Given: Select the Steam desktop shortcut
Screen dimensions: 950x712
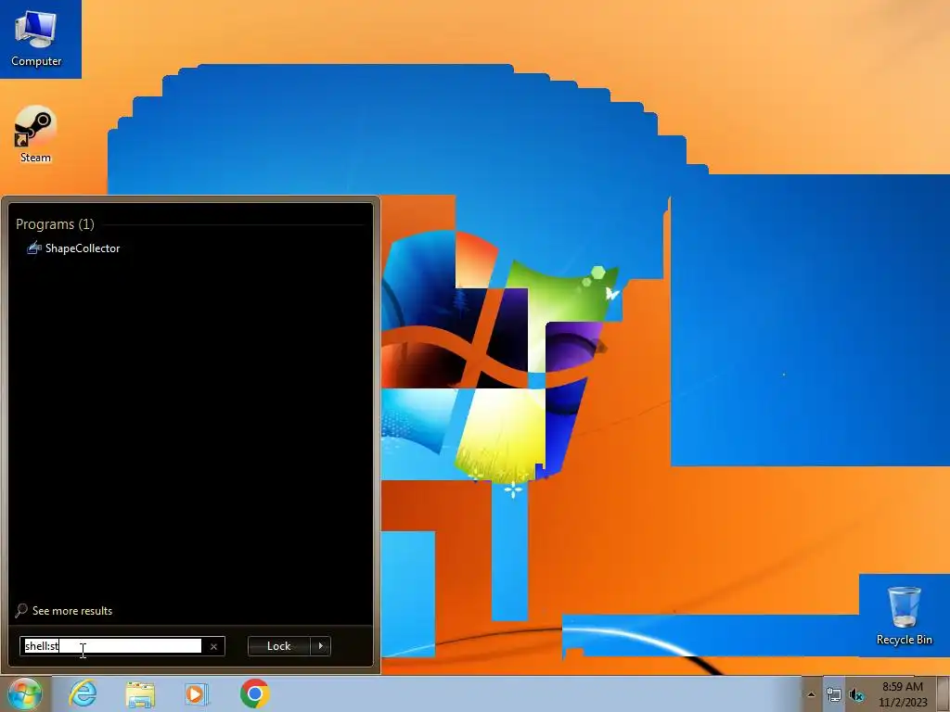Looking at the screenshot, I should [x=35, y=134].
